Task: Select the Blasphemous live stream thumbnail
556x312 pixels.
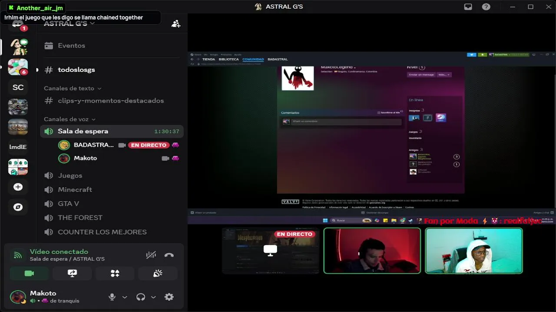Action: pos(270,251)
